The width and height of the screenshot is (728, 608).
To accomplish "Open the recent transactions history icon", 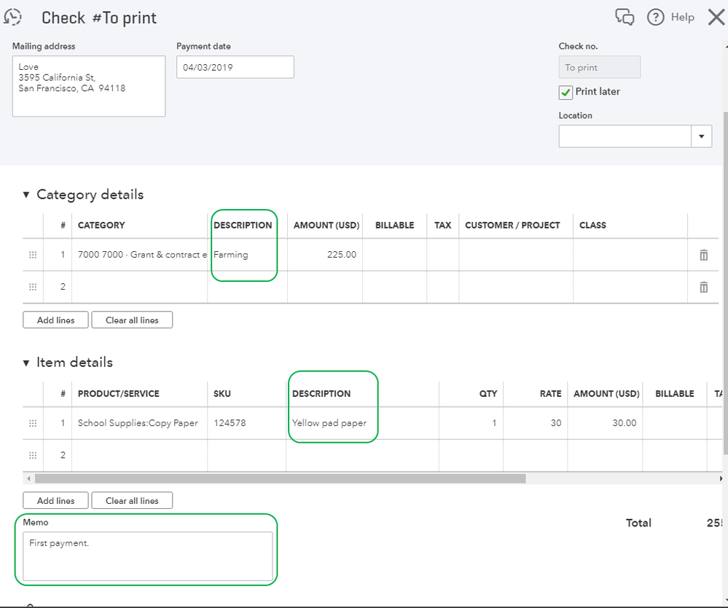I will coord(12,17).
